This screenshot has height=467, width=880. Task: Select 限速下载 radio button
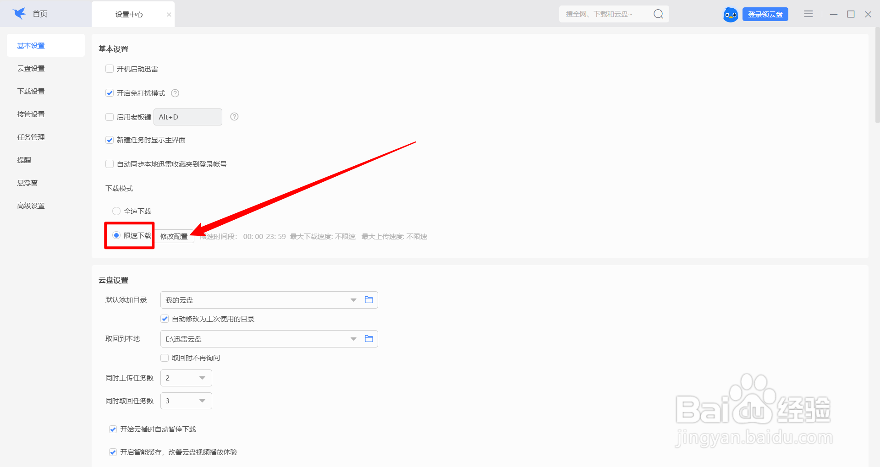coord(116,235)
